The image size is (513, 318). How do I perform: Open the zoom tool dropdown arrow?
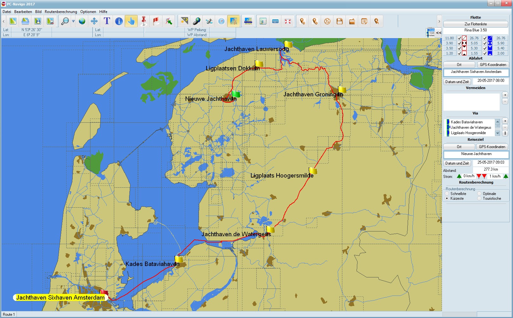click(73, 21)
